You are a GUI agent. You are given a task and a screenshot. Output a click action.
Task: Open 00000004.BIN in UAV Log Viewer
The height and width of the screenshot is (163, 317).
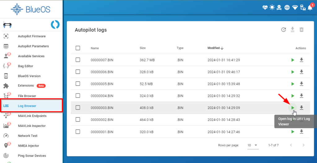point(293,96)
